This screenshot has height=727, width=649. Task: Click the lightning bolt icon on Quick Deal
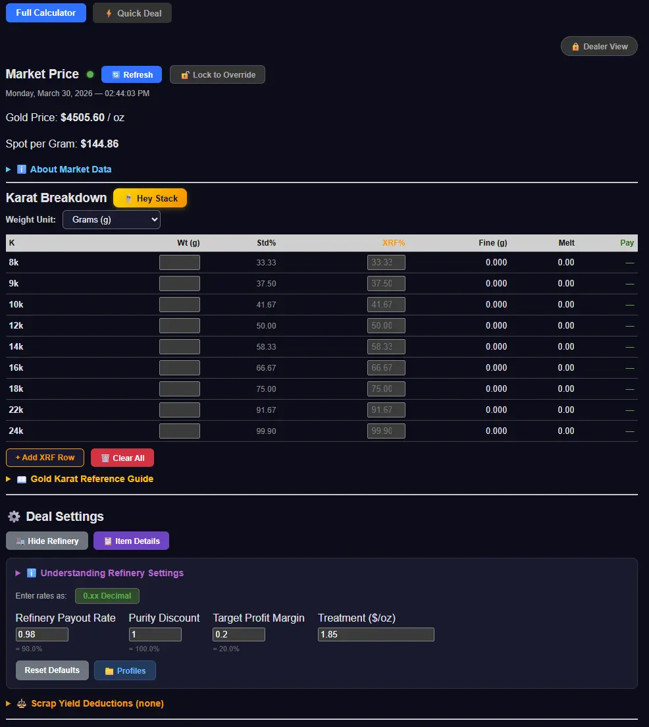(109, 13)
